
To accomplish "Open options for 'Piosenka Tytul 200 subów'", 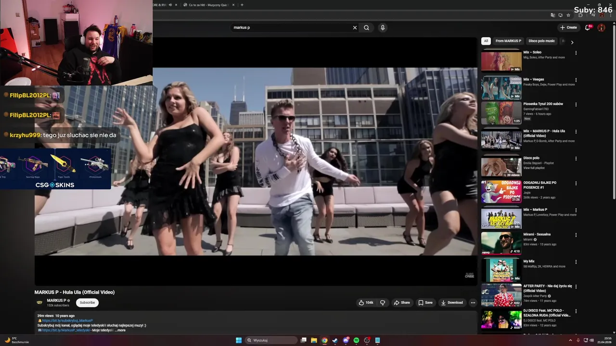I will point(576,104).
